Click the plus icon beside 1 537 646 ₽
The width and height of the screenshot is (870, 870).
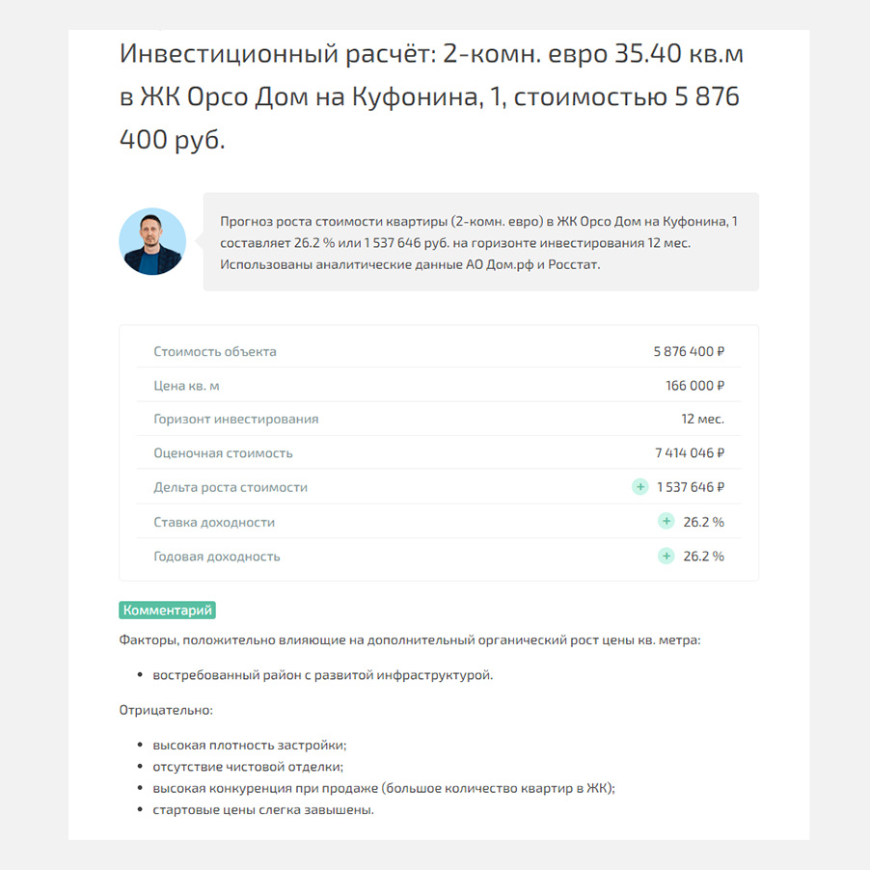(x=639, y=487)
